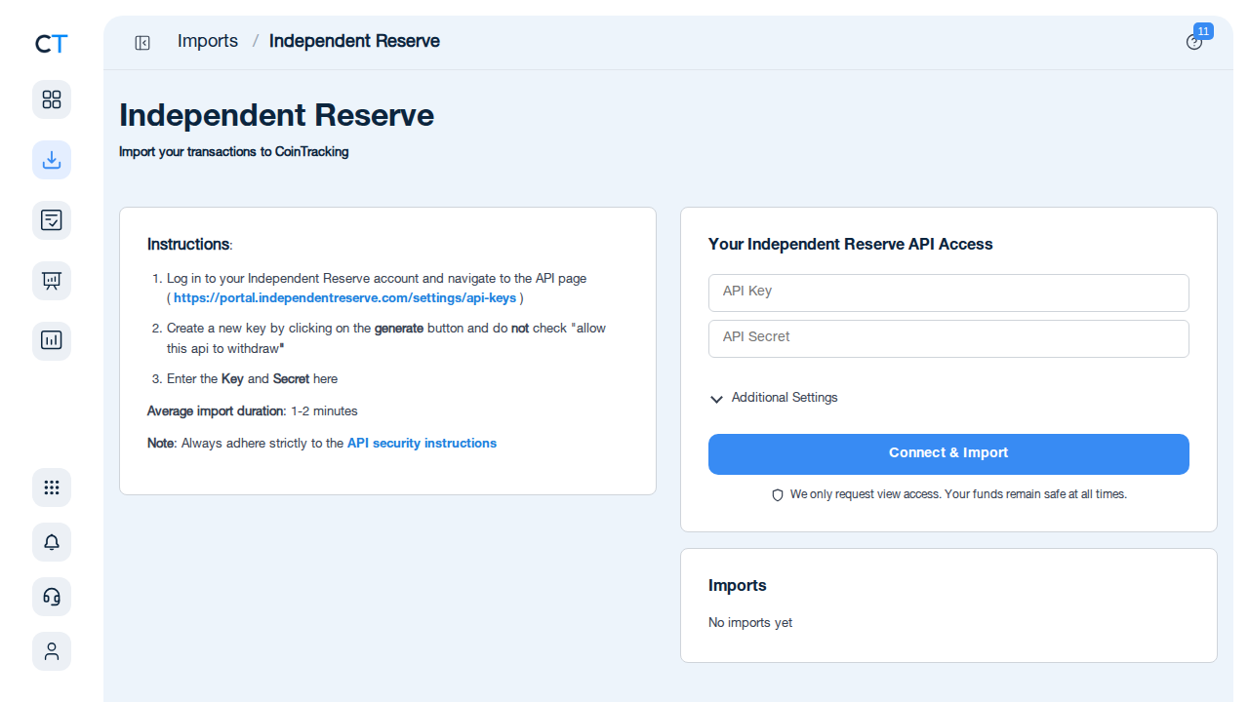Open the CoinTracking CT logo home
This screenshot has height=702, width=1249.
52,44
